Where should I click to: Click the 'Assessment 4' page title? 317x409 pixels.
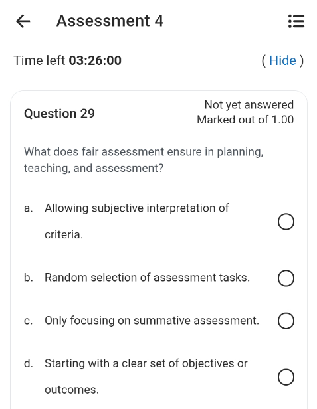coord(110,21)
